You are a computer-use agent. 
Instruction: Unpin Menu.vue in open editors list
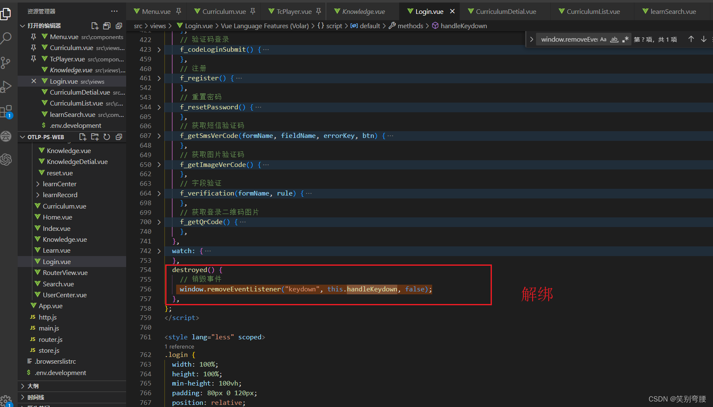pyautogui.click(x=34, y=37)
